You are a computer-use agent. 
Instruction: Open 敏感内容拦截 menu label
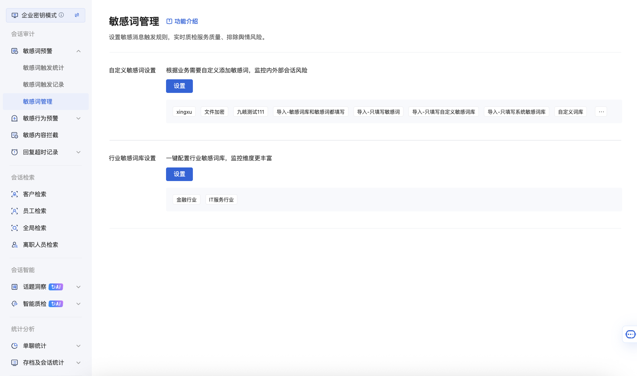click(41, 135)
